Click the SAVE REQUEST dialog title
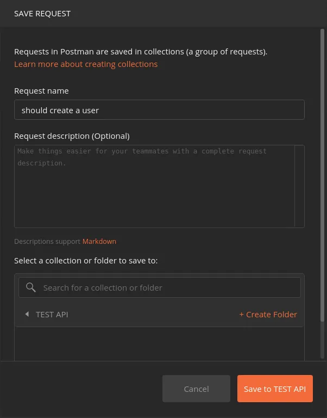The image size is (327, 418). point(42,13)
